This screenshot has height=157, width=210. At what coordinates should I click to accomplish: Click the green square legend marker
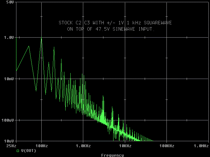(x=18, y=151)
